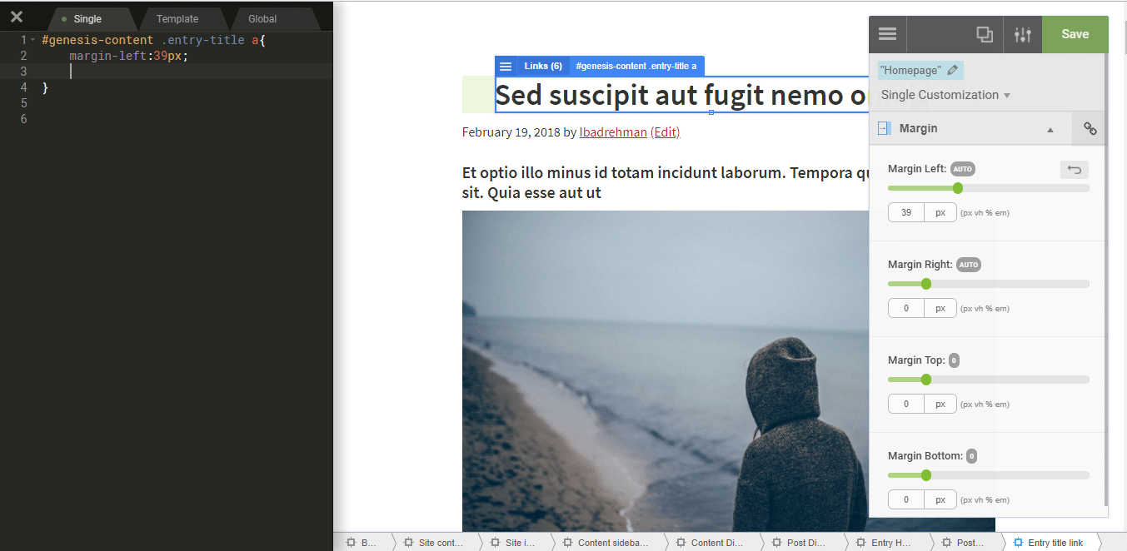Click the (Edit) post link
Screen dimensions: 1127x551
click(666, 132)
